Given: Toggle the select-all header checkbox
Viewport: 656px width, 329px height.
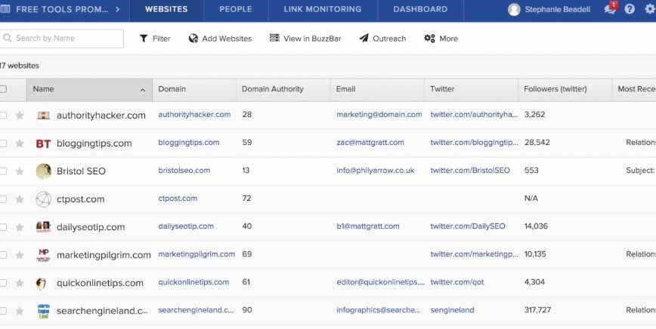Looking at the screenshot, I should (3, 89).
